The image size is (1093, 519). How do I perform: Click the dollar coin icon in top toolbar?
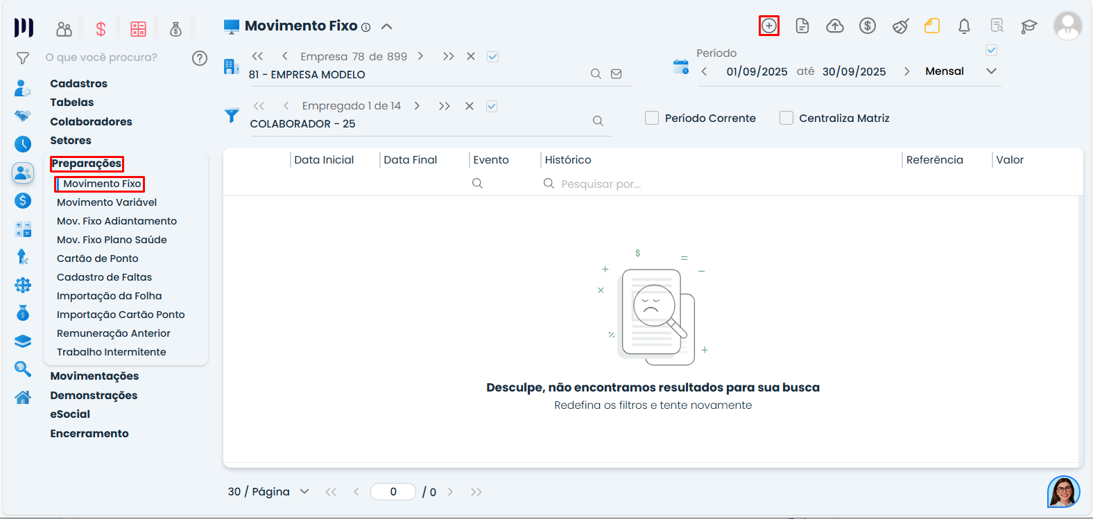pyautogui.click(x=867, y=26)
